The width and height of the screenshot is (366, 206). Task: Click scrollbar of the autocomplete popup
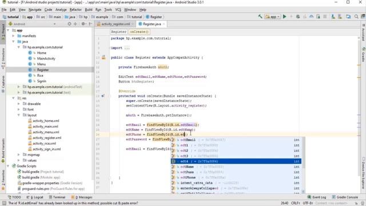304,153
